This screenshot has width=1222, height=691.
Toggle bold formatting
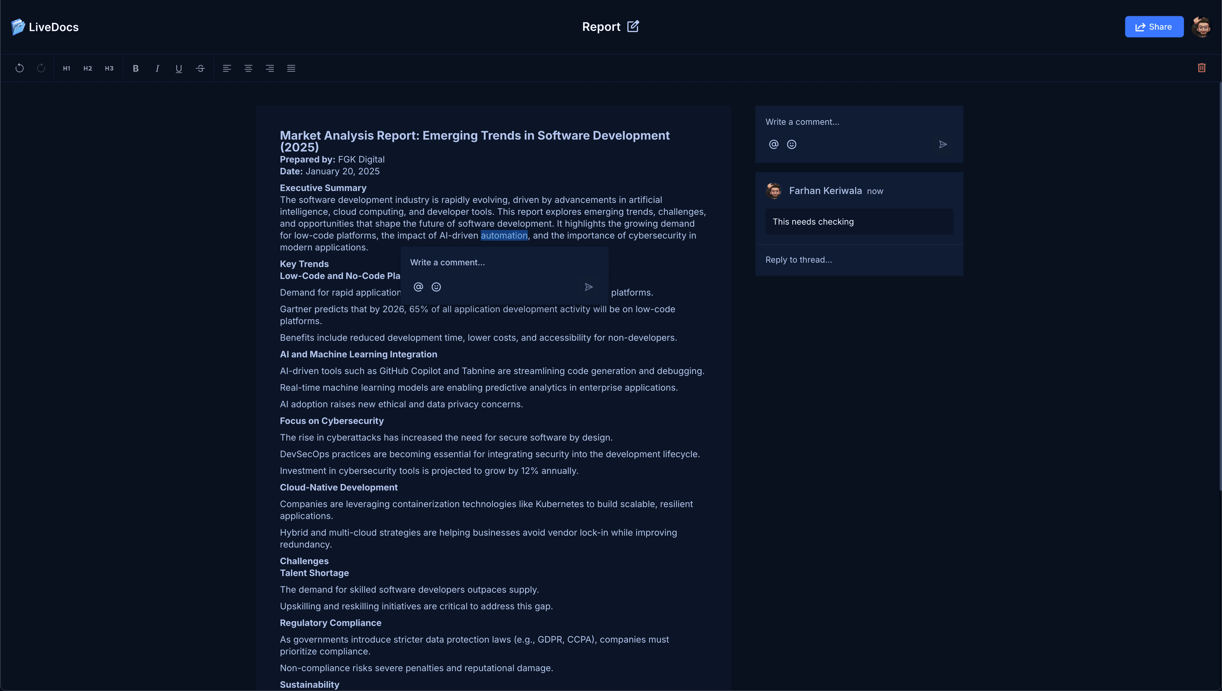click(x=136, y=68)
